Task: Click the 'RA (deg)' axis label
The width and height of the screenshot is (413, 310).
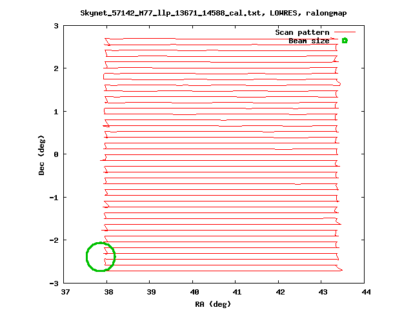Action: [213, 304]
